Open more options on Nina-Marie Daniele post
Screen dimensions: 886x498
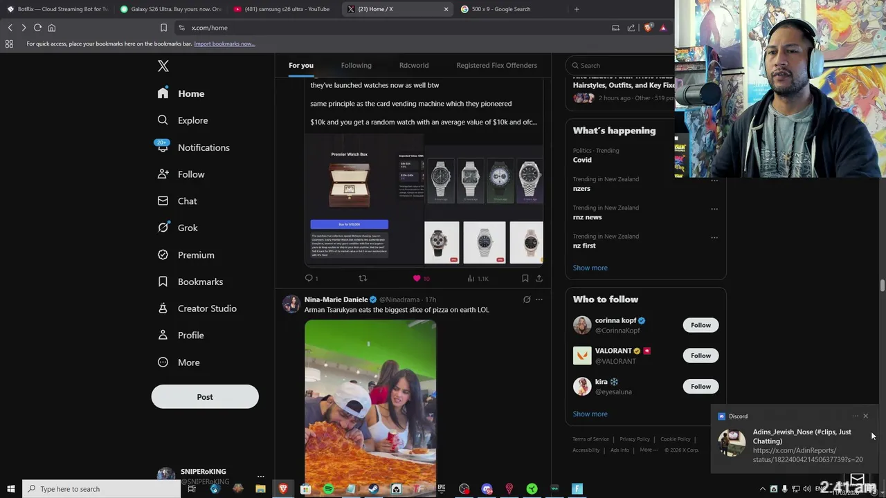[539, 299]
